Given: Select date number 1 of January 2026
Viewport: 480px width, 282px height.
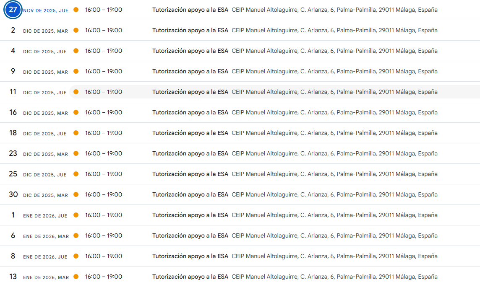Looking at the screenshot, I should pyautogui.click(x=13, y=215).
